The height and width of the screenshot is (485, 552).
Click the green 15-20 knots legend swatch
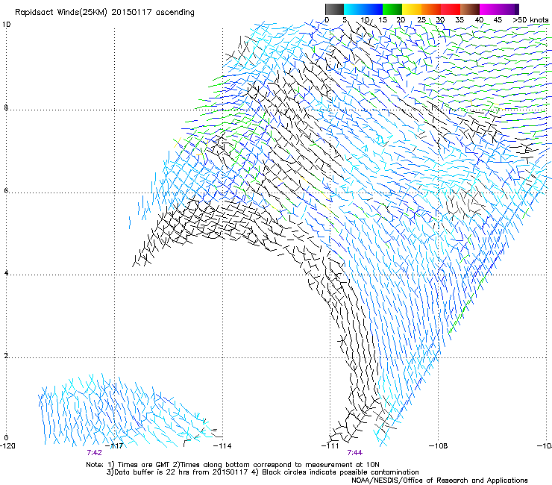(x=392, y=9)
